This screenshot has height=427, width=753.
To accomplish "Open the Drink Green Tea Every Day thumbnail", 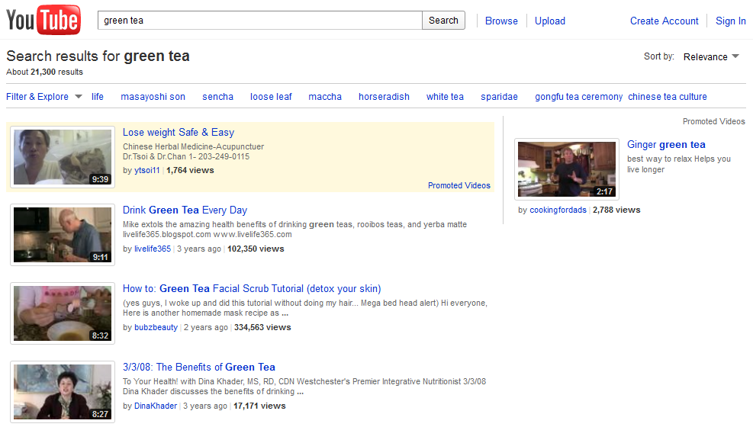I will 63,235.
